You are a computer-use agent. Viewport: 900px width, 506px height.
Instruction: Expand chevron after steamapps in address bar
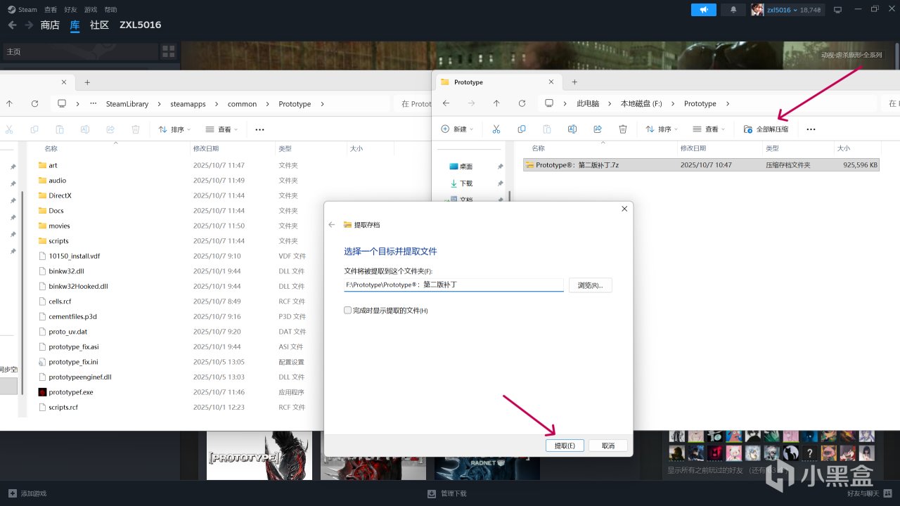[217, 104]
